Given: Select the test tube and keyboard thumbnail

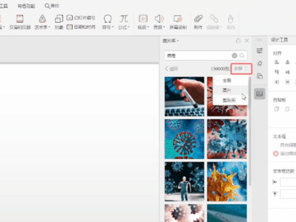Looking at the screenshot, I should pyautogui.click(x=184, y=97).
